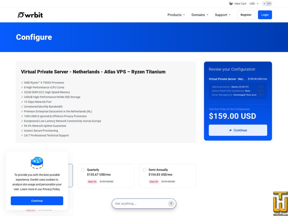The height and width of the screenshot is (216, 288).
Task: Click the Register button
Action: coord(246,15)
